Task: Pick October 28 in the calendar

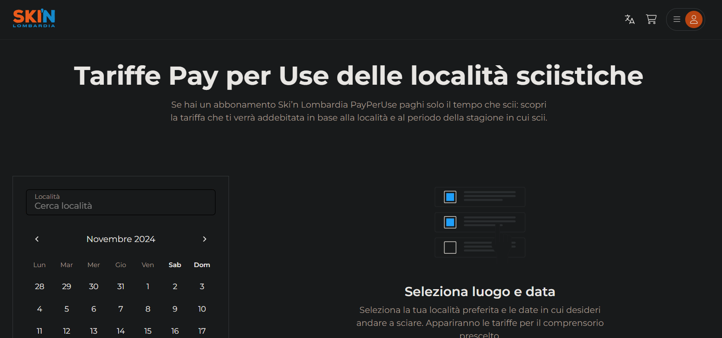Action: (x=39, y=286)
